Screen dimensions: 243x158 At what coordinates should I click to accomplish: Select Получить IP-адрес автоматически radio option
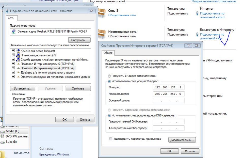[109, 76]
